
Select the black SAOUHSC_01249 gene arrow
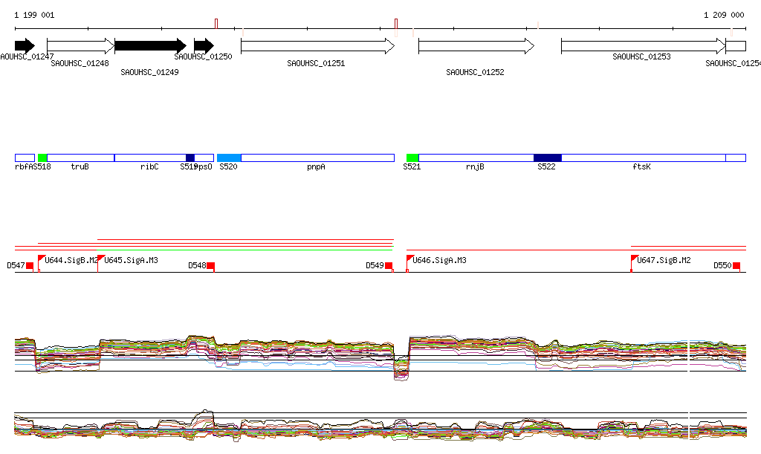pyautogui.click(x=150, y=46)
